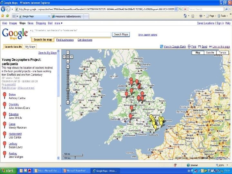Open the Inbox Outlook taskbar item

(47, 171)
